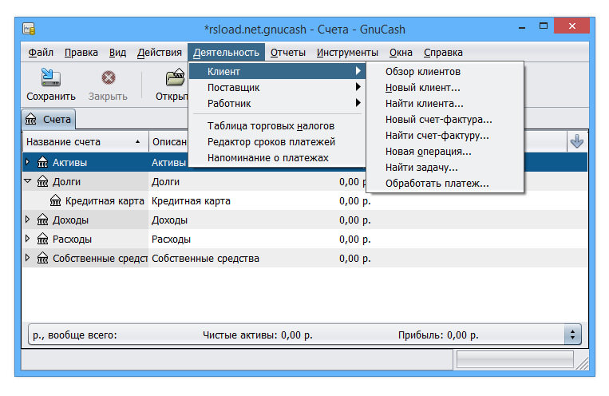Click the bank icon beside Кредитная карта

(x=56, y=200)
